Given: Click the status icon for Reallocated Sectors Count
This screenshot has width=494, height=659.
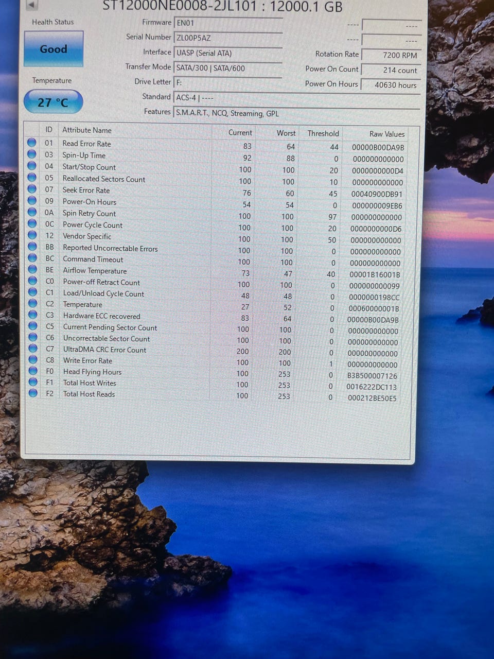Looking at the screenshot, I should [32, 177].
